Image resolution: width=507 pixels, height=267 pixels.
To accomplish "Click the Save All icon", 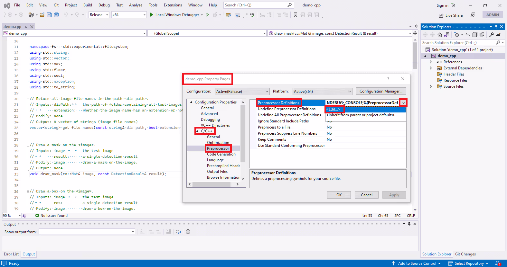I will coord(56,15).
